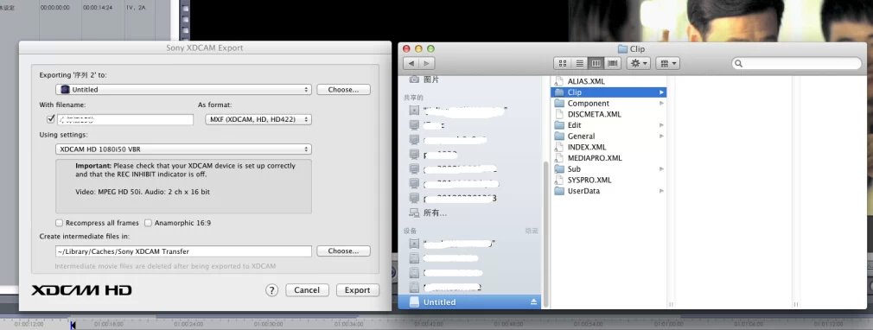The height and width of the screenshot is (330, 873).
Task: Open the MXF format dropdown
Action: click(258, 119)
